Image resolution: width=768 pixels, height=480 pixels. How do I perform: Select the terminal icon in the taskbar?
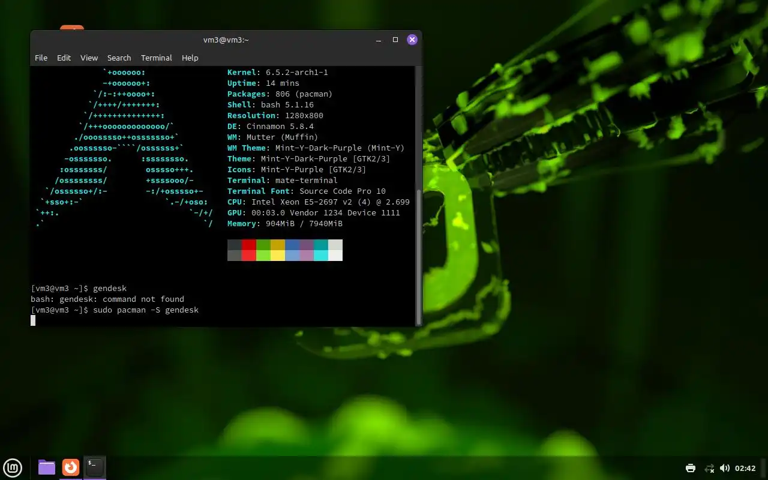(94, 467)
